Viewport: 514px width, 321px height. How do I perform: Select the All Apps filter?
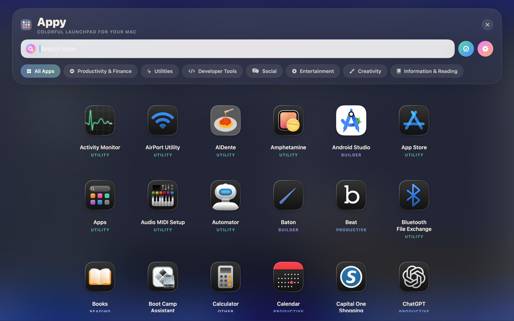point(40,71)
